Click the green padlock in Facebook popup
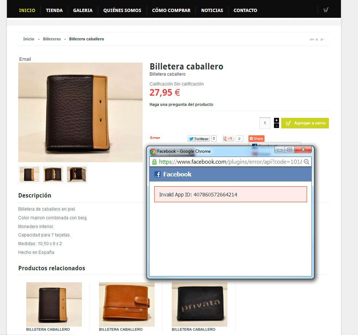This screenshot has width=358, height=335. (x=154, y=162)
